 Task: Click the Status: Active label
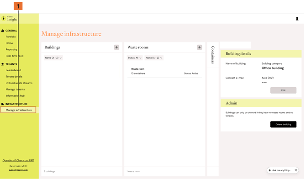tap(191, 74)
